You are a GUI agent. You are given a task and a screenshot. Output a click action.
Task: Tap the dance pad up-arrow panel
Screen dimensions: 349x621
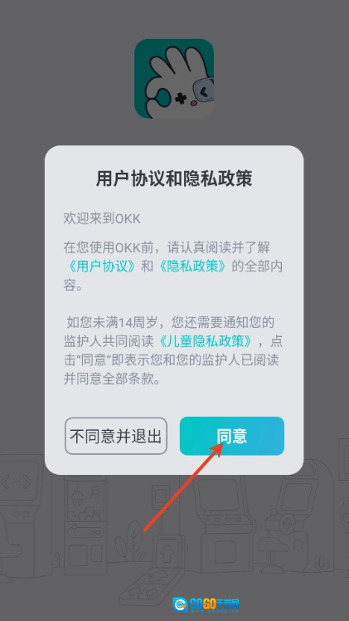click(x=166, y=551)
